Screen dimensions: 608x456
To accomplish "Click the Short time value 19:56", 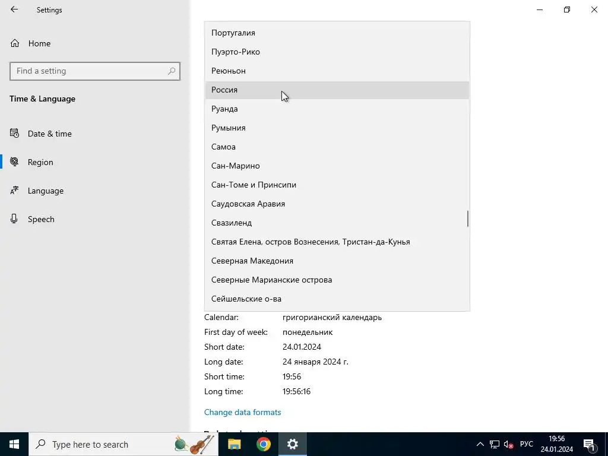I will [292, 376].
